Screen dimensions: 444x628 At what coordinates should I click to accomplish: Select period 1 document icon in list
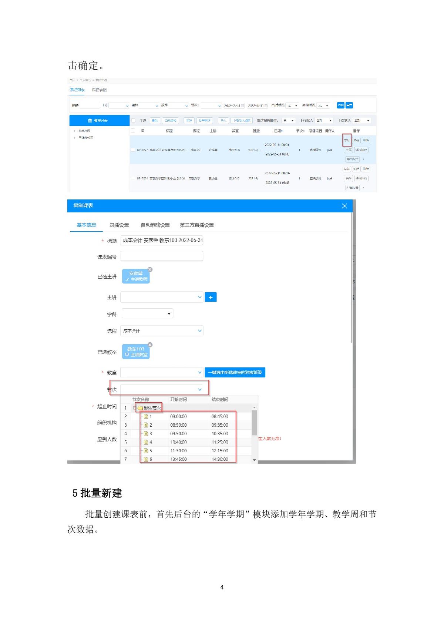coord(146,416)
